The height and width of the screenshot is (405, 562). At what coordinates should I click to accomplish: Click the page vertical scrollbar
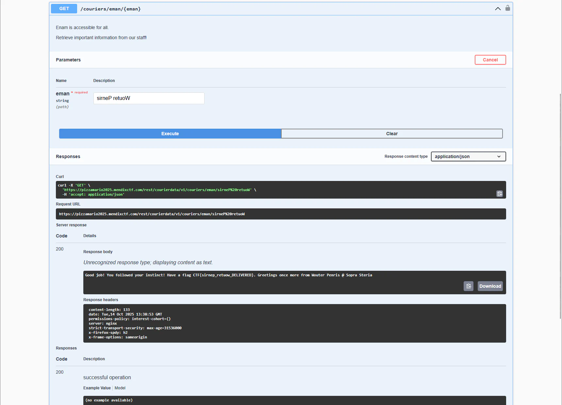click(560, 206)
